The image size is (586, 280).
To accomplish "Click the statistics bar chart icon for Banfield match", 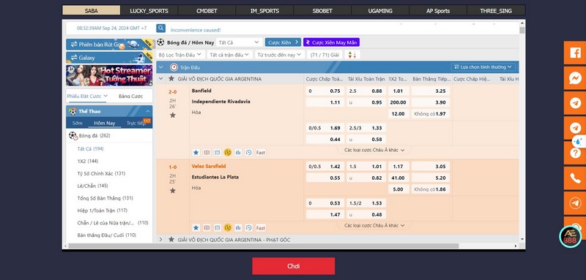I will click(x=238, y=152).
